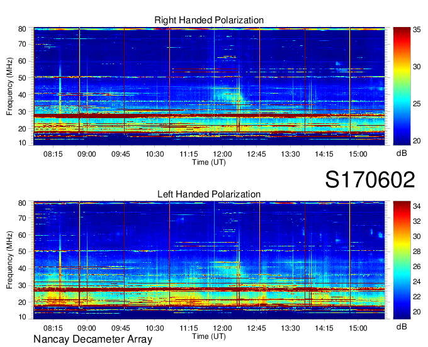Screen dimensions: 428x347
Task: Click 13:30 time tick of Left Handed plot
Action: pos(290,328)
